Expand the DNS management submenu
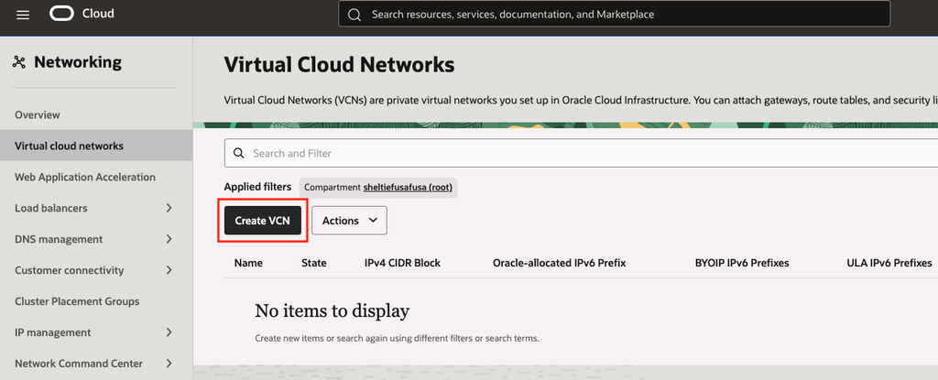Screen dimensions: 938x380 click(x=169, y=239)
